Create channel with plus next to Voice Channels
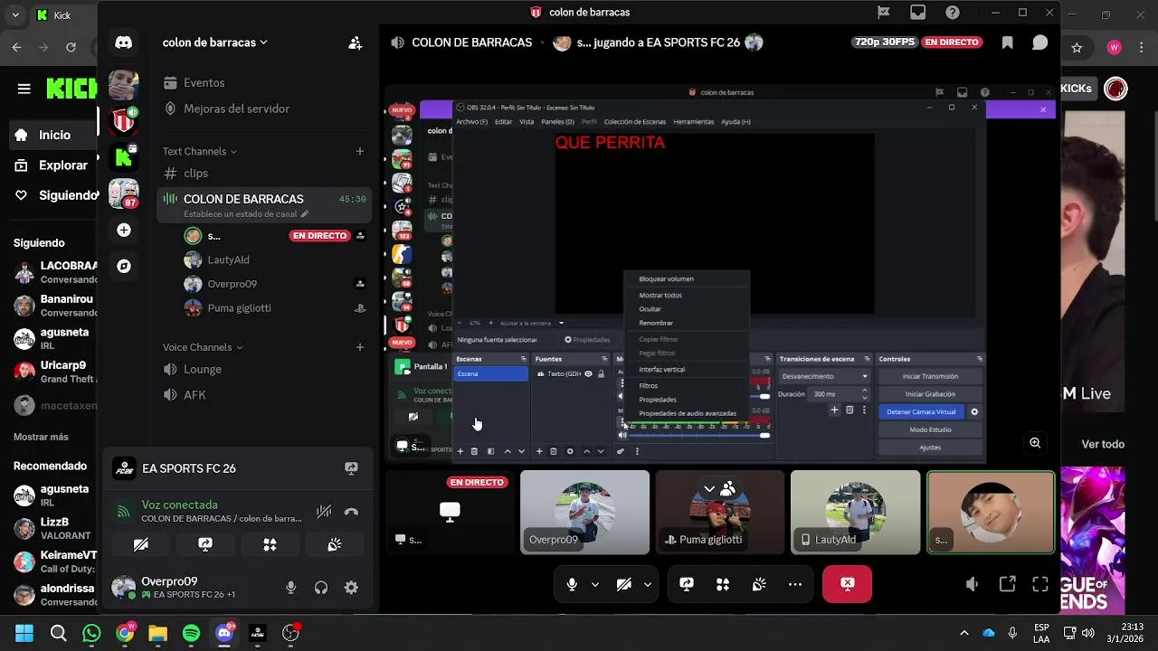 coord(360,347)
